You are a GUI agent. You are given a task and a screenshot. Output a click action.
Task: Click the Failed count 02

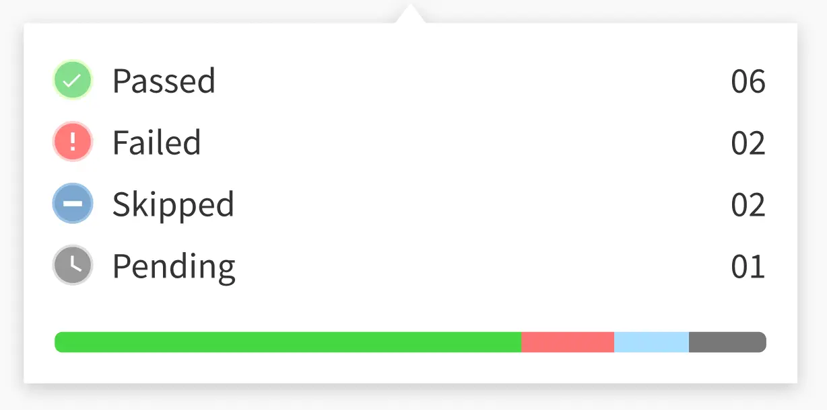point(748,143)
